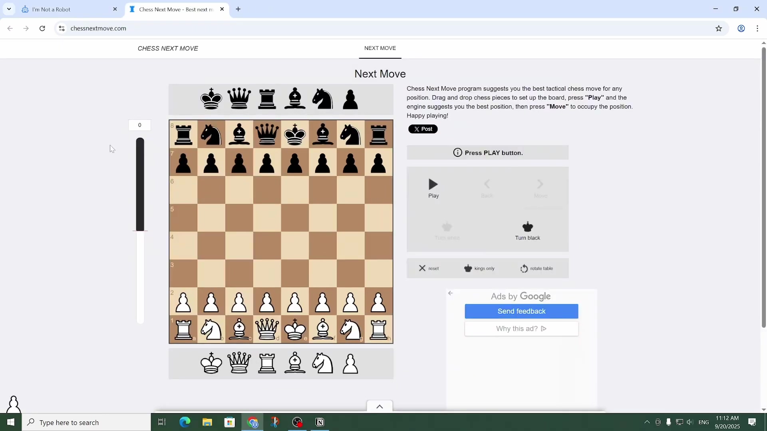Reset the chess board
Image resolution: width=767 pixels, height=431 pixels.
coord(429,268)
